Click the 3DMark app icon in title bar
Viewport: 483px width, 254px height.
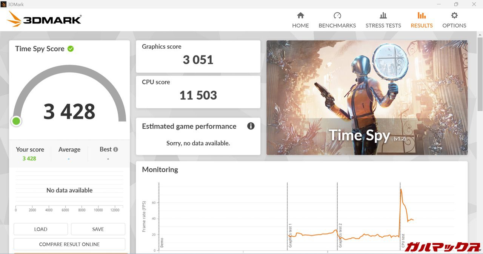coord(3,4)
